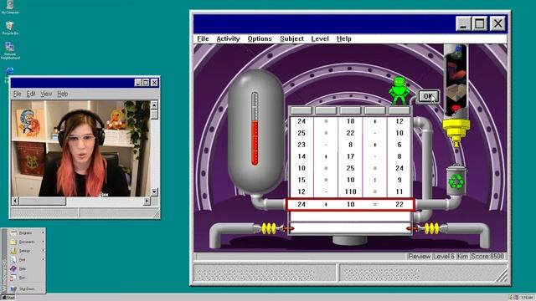Click the first gray column header button

tap(301, 110)
